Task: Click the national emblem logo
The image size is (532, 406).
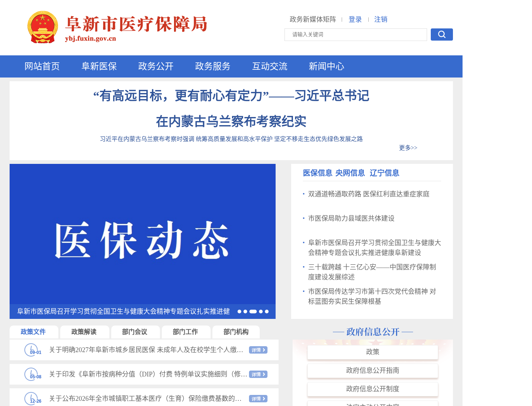Action: (x=43, y=27)
